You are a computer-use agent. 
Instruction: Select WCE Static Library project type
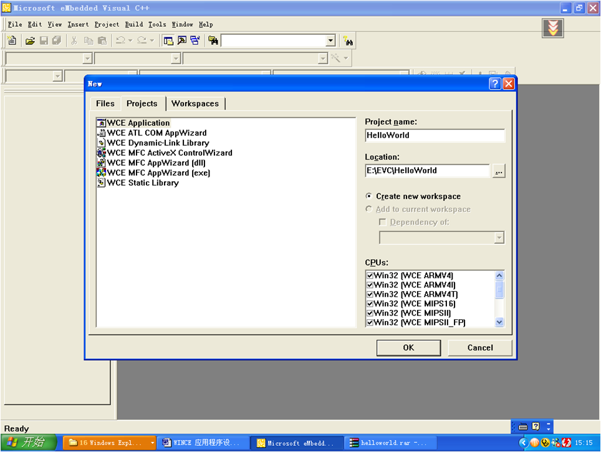(142, 183)
